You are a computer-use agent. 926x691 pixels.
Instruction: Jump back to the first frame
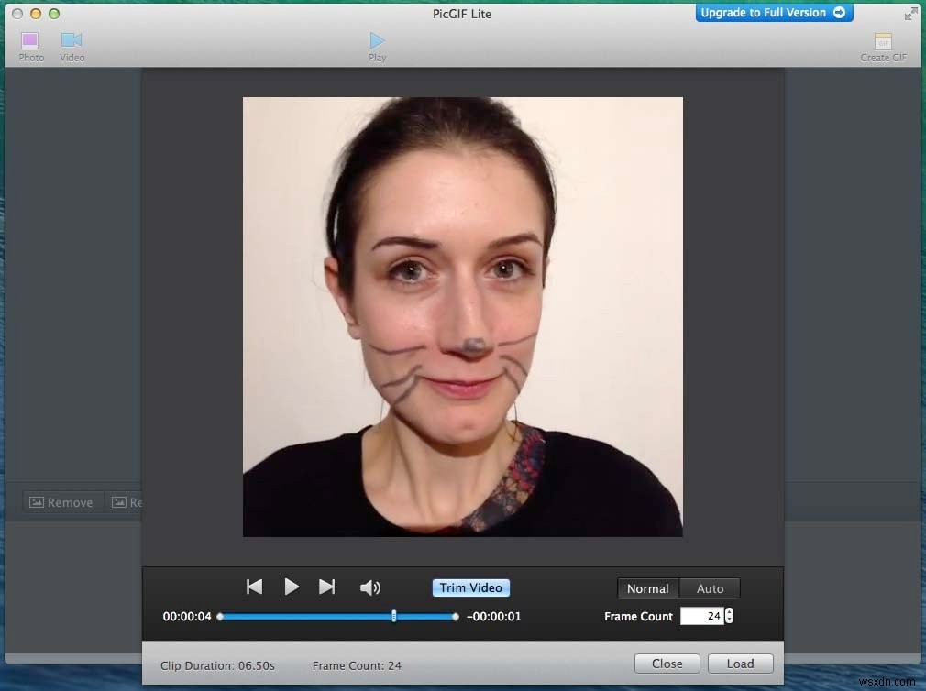(x=254, y=587)
